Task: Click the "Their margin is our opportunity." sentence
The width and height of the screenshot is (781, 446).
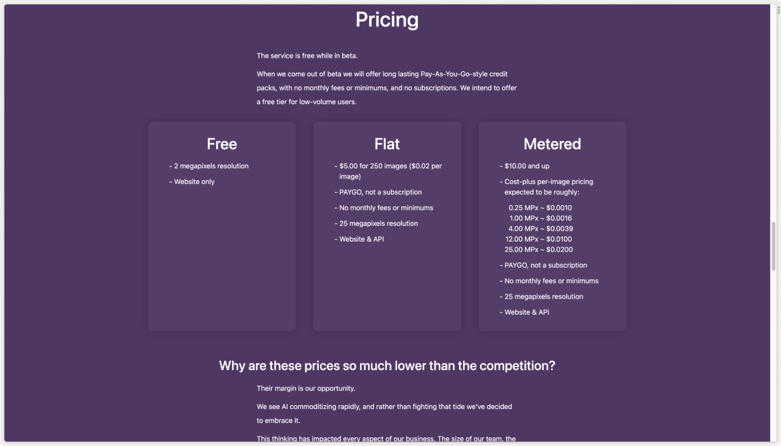Action: [x=306, y=388]
